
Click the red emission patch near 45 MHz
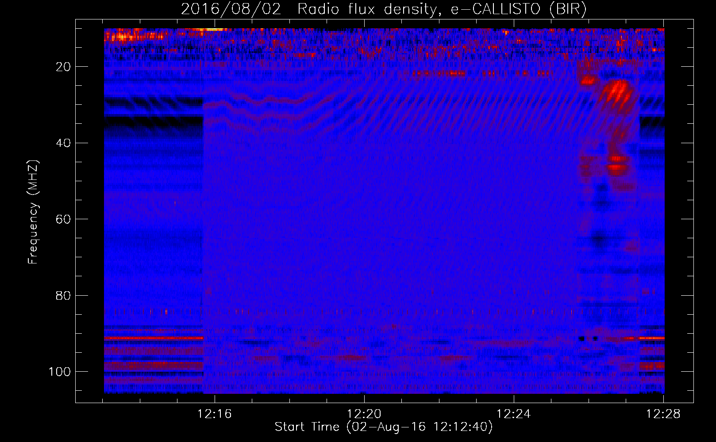point(617,163)
